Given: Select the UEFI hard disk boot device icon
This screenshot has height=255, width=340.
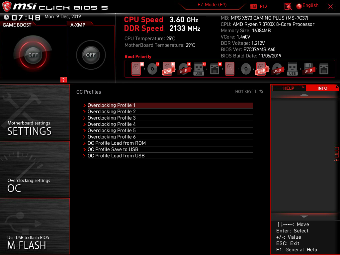Looking at the screenshot, I should click(137, 69).
